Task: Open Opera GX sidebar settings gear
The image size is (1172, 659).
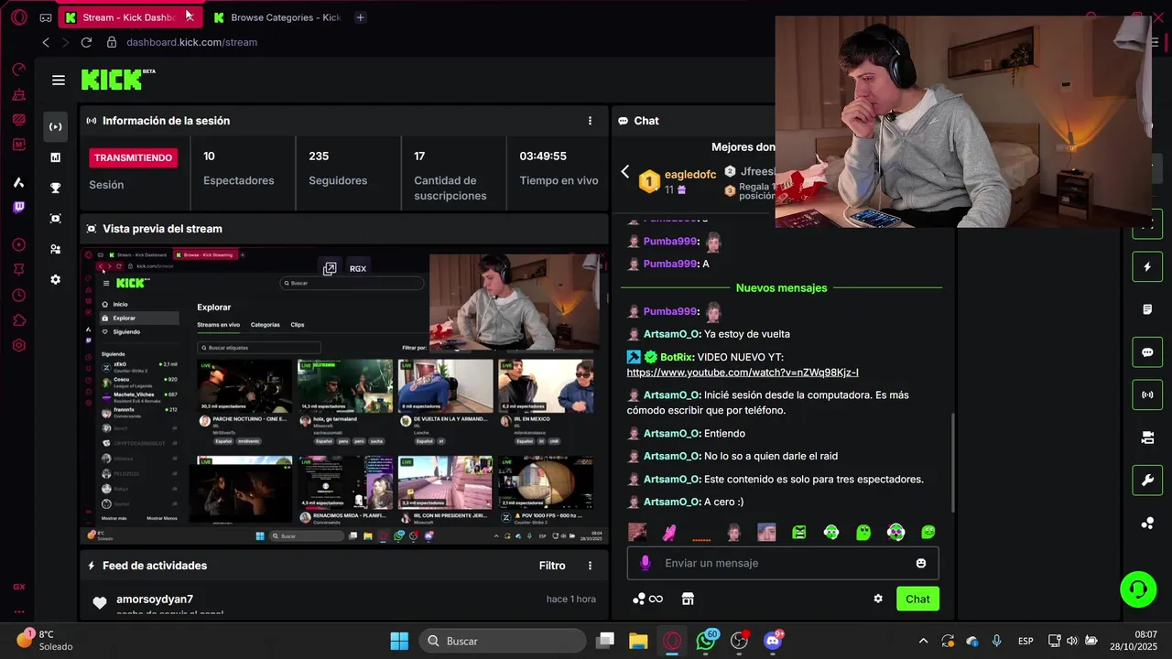Action: tap(19, 346)
